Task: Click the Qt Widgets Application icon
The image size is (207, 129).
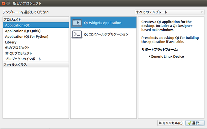Action: [77, 23]
